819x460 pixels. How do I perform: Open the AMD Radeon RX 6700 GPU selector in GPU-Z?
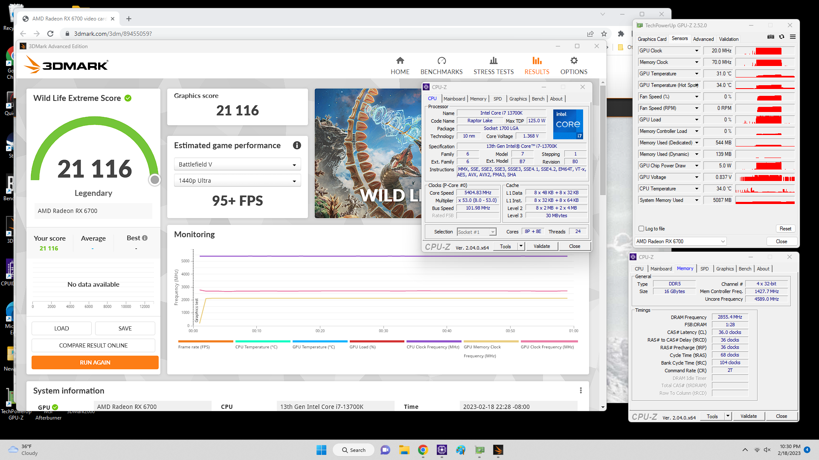pos(680,241)
